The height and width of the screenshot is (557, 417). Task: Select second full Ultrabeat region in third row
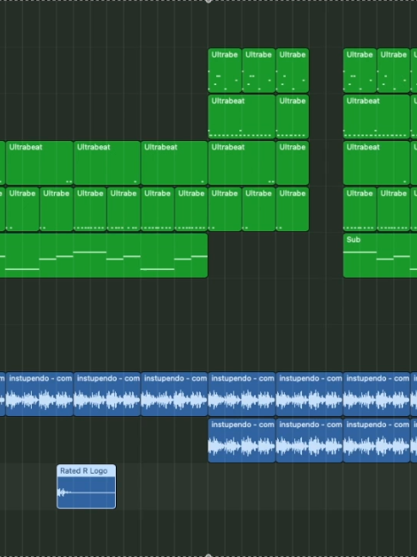click(106, 162)
